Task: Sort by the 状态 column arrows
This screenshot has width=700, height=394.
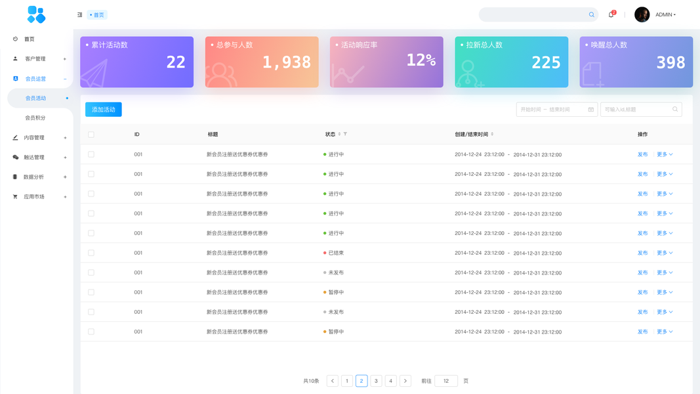Action: 339,134
